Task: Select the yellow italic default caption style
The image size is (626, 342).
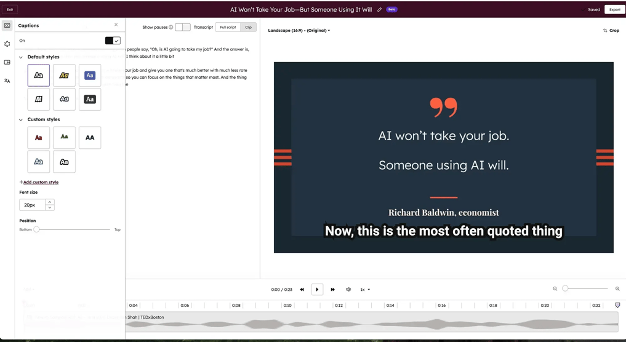Action: 64,76
